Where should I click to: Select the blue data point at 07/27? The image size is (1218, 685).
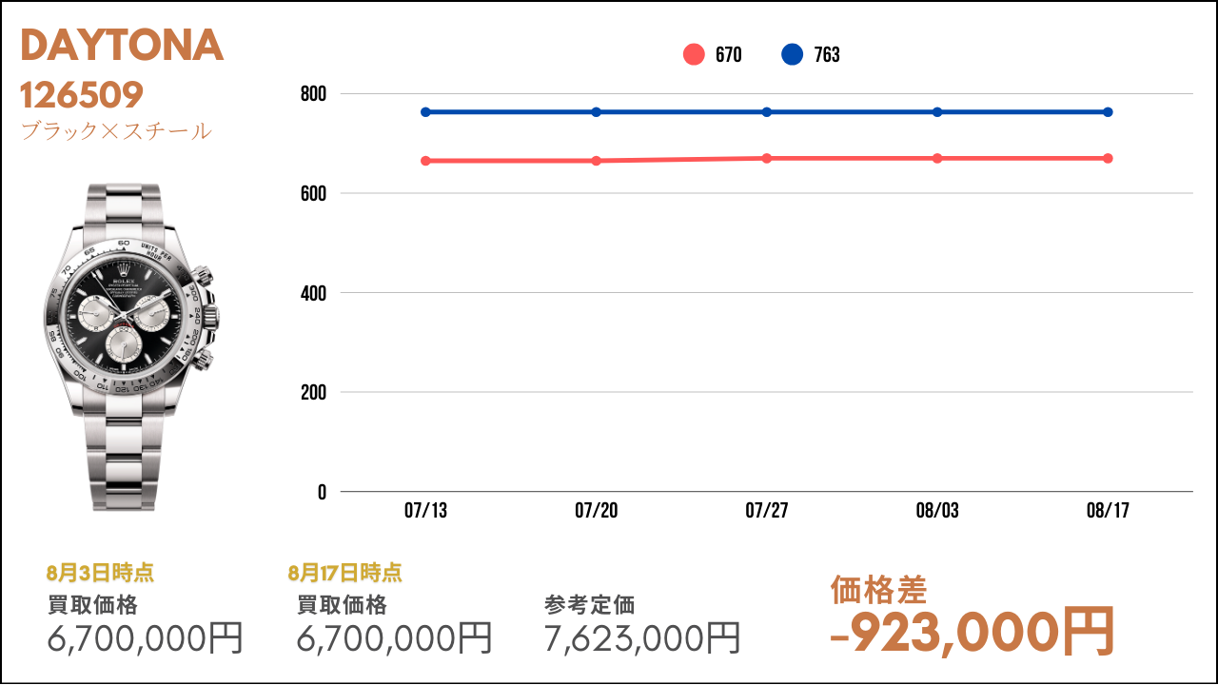click(767, 112)
